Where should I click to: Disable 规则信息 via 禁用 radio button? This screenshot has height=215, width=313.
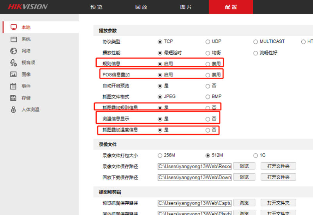click(x=208, y=64)
